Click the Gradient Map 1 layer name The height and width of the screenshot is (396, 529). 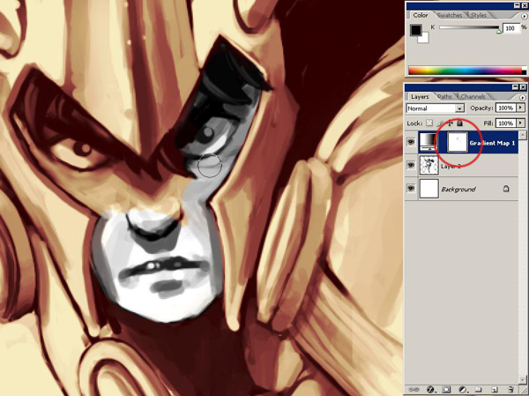(x=492, y=143)
